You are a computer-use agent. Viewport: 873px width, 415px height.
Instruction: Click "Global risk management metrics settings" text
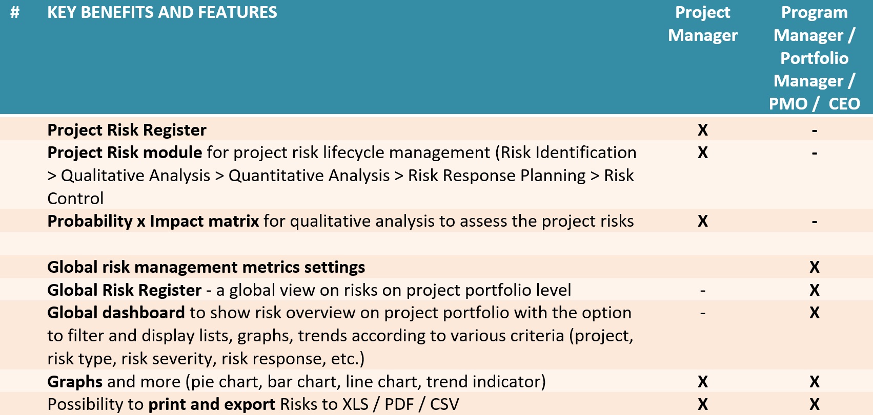(206, 267)
